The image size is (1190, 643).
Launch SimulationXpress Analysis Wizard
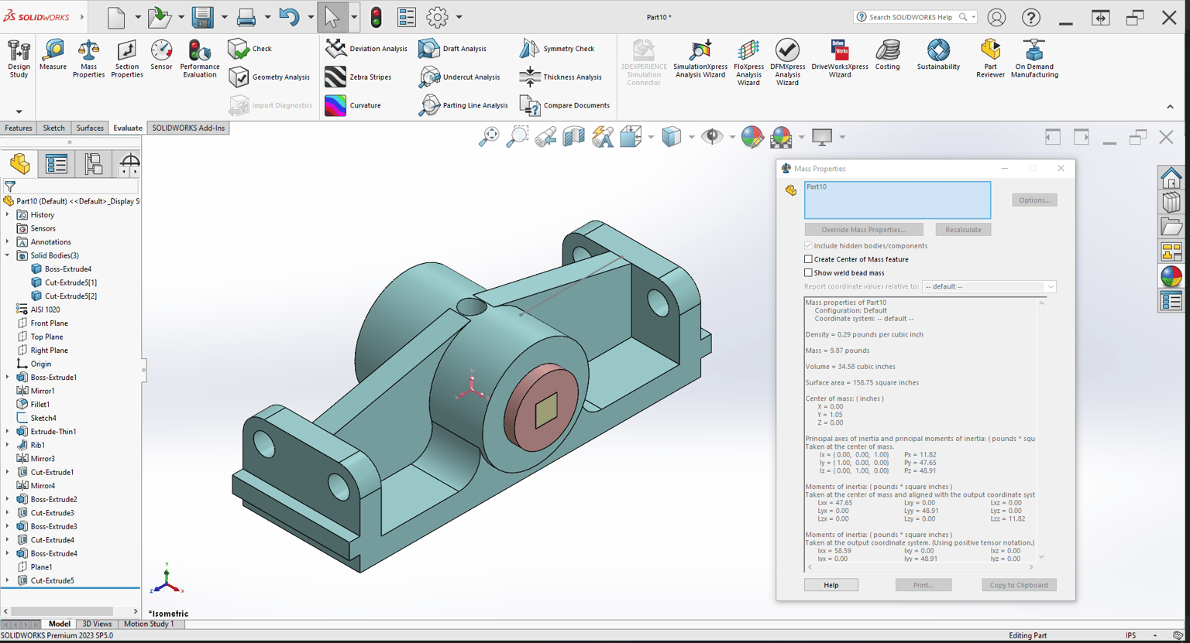pos(700,59)
